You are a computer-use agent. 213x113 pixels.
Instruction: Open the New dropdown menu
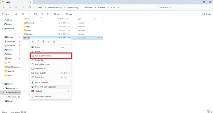point(6,14)
